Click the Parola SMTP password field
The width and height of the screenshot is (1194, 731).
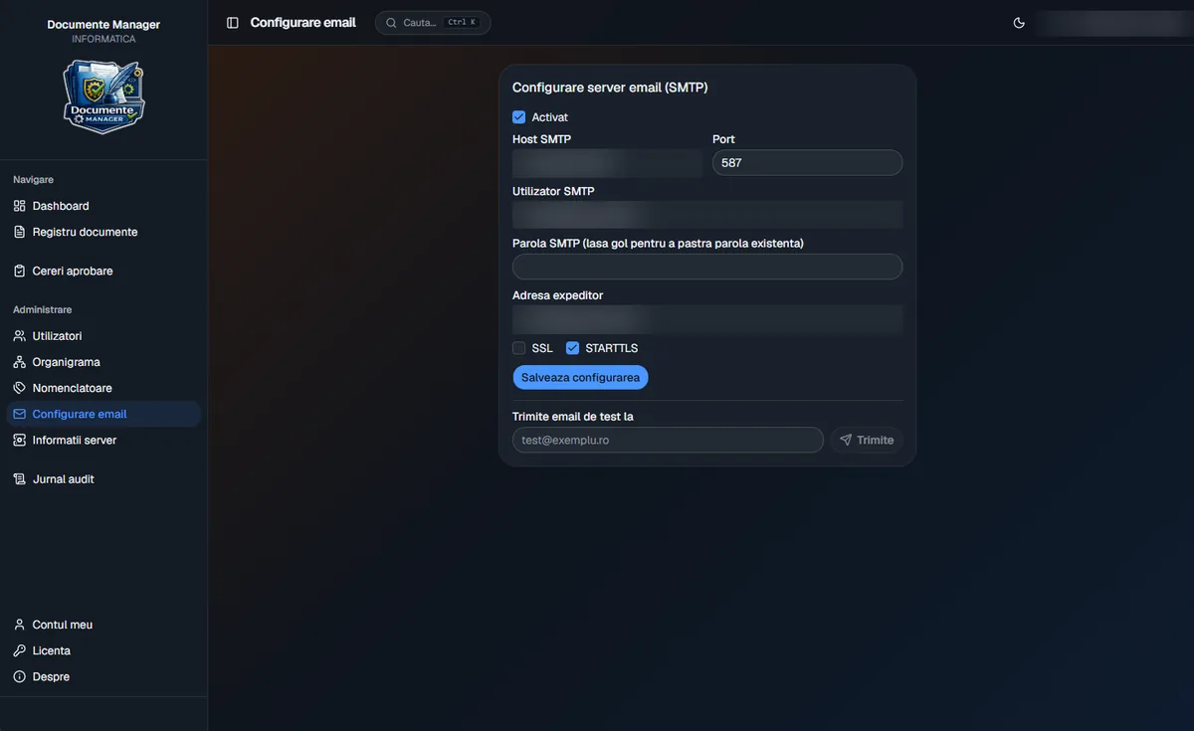tap(707, 267)
